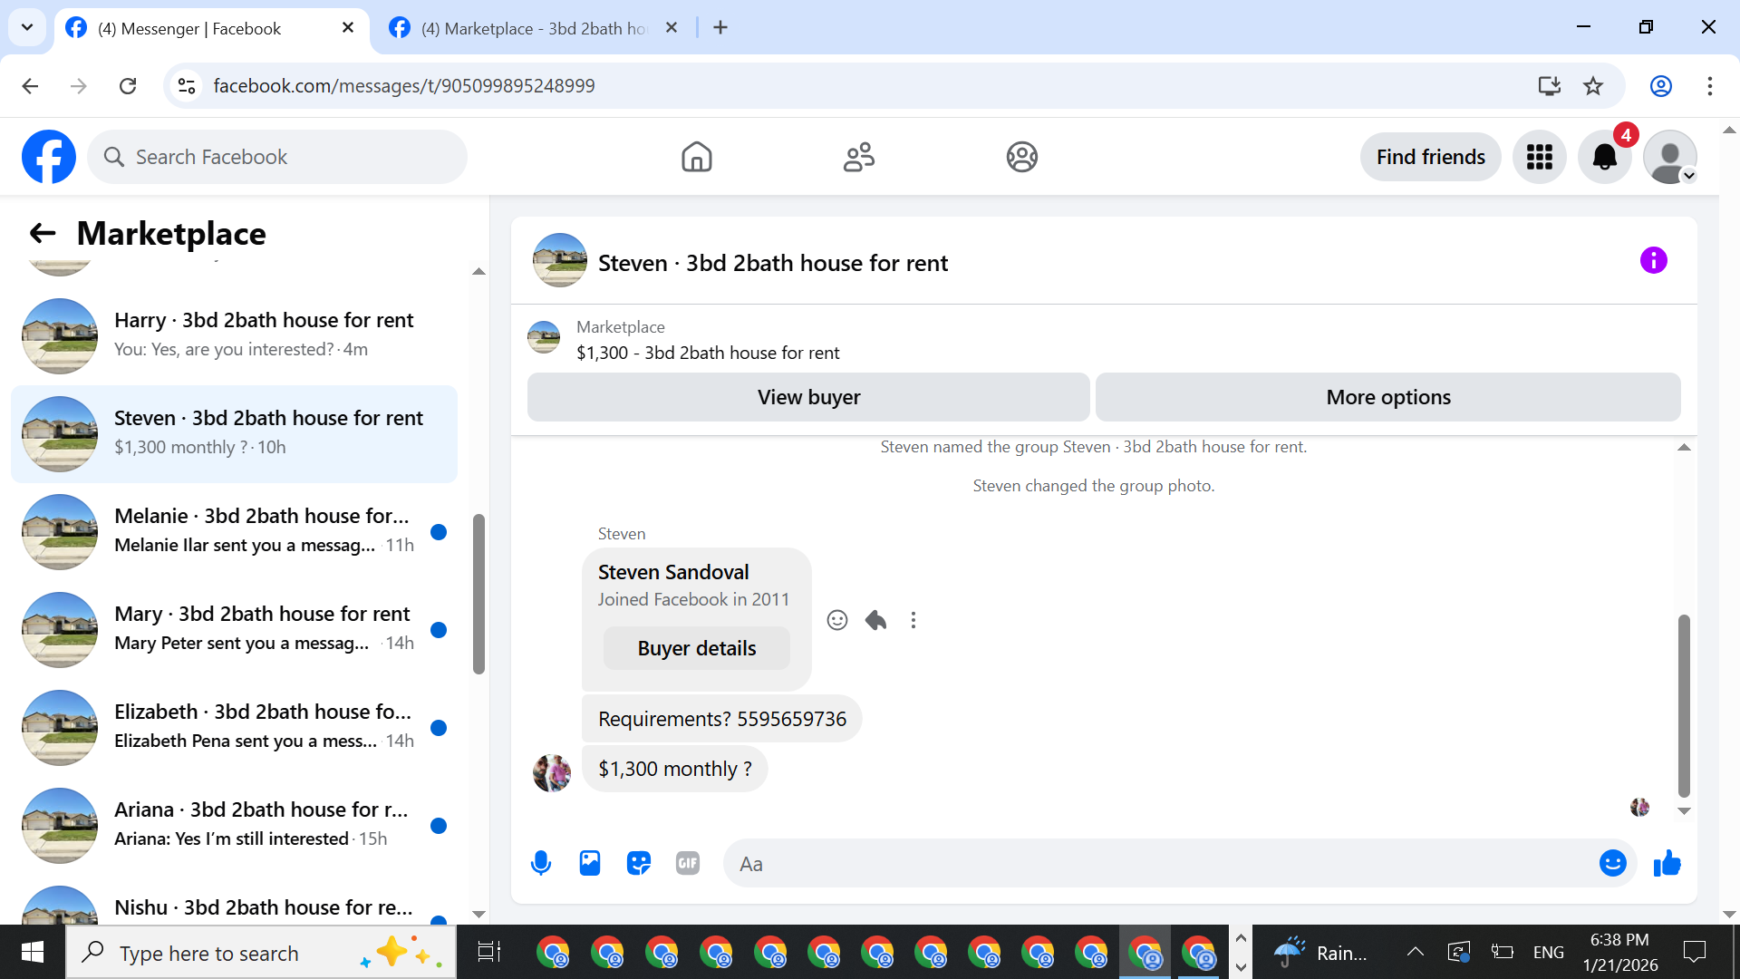1740x979 pixels.
Task: Open emoji picker in message field
Action: 1612,863
